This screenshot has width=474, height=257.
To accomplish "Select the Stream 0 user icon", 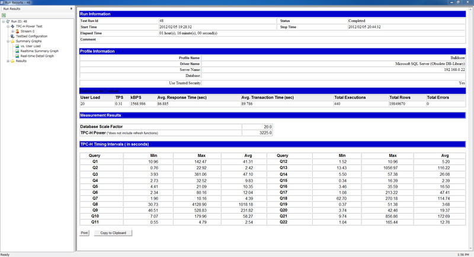I will tap(17, 31).
